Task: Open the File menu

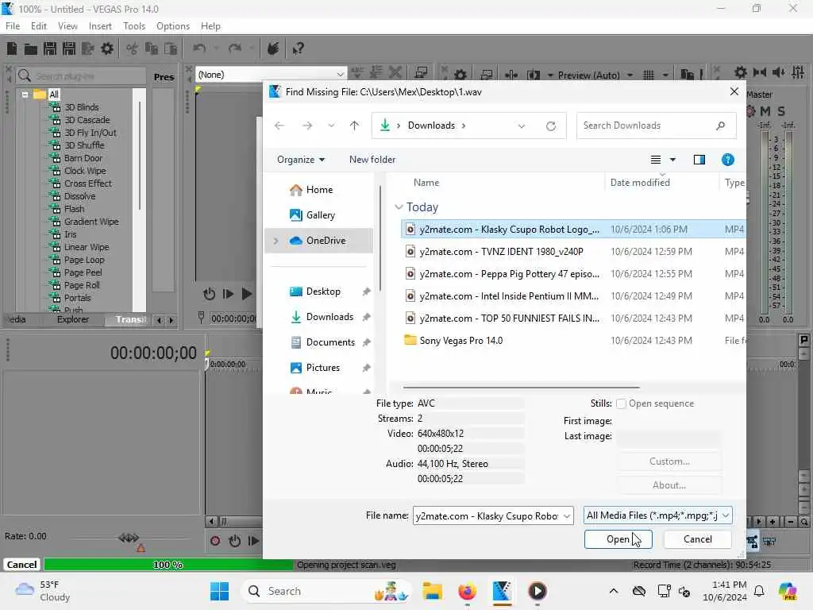Action: pos(13,26)
